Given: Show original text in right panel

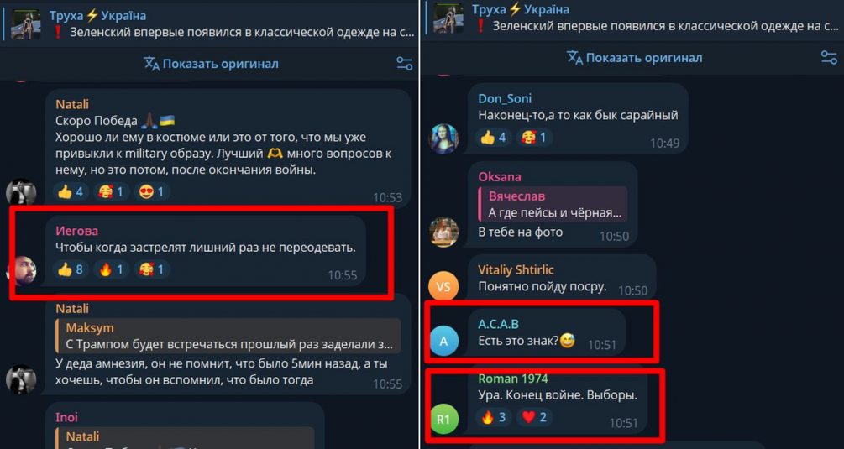Looking at the screenshot, I should click(634, 58).
